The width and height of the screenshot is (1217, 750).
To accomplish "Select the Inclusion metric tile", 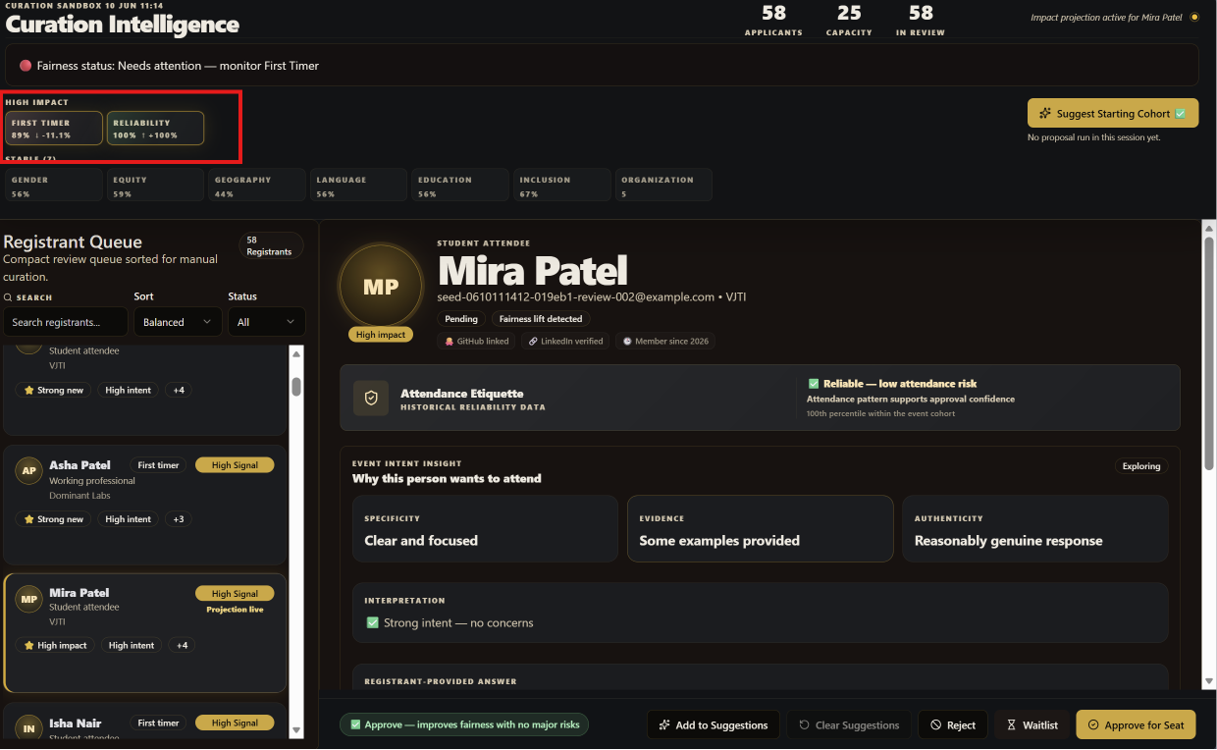I will [561, 186].
